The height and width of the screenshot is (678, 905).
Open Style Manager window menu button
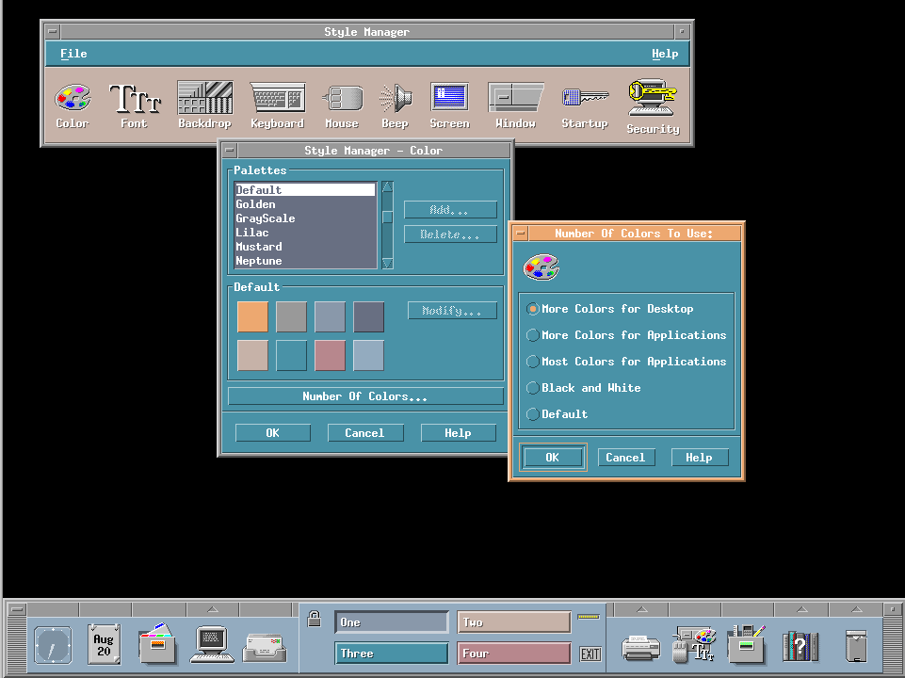click(x=53, y=32)
